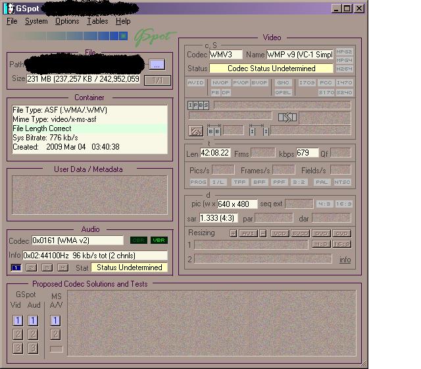The width and height of the screenshot is (421, 369).
Task: Click the PPF indicator
Action: coord(279,182)
